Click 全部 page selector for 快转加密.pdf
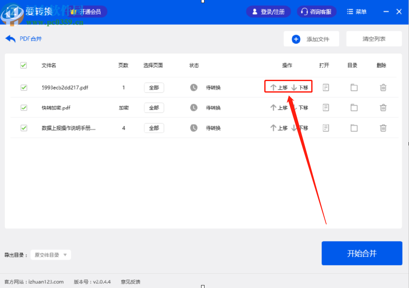This screenshot has height=288, width=409. 154,108
